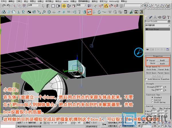Select the Standard constraint type radio

point(152,97)
